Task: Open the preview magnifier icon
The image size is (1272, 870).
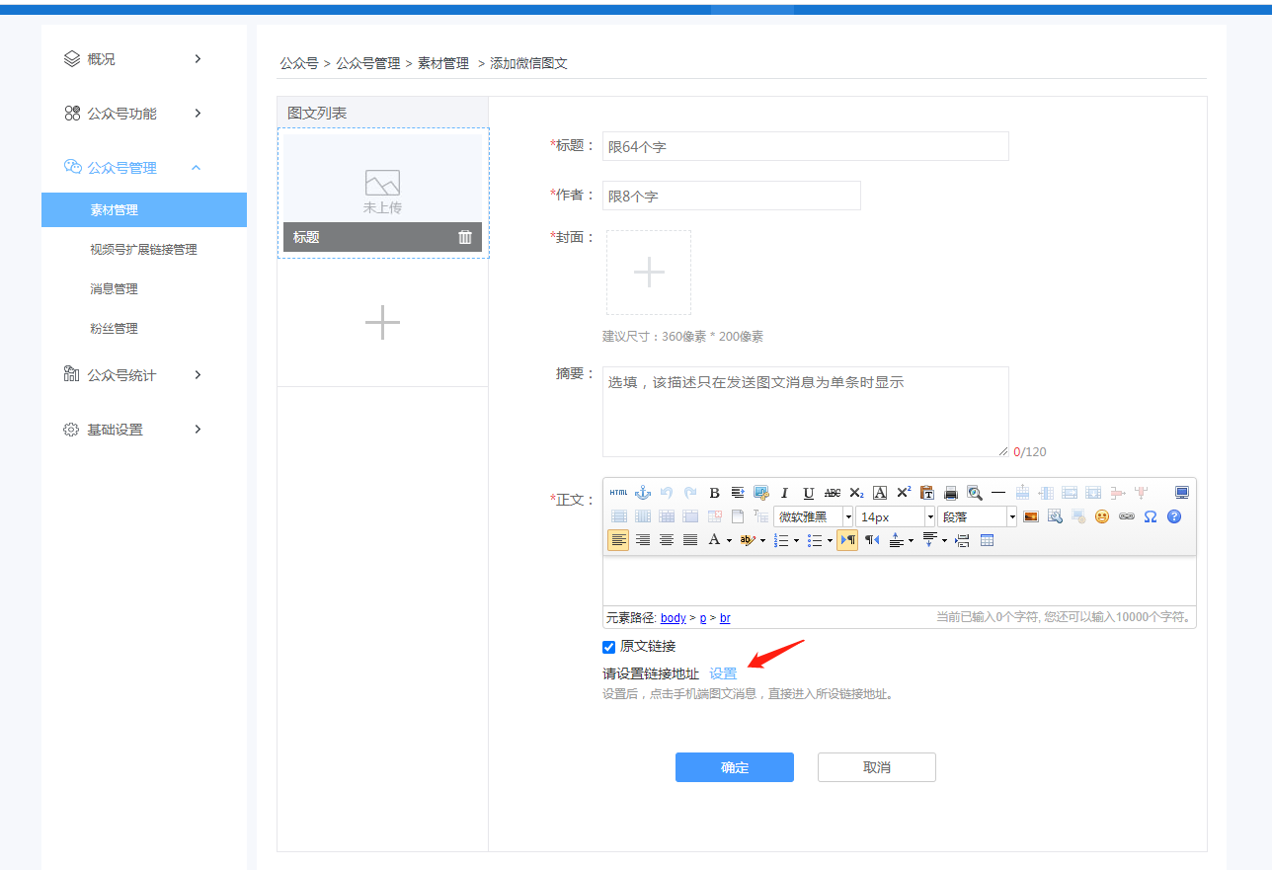Action: point(975,493)
